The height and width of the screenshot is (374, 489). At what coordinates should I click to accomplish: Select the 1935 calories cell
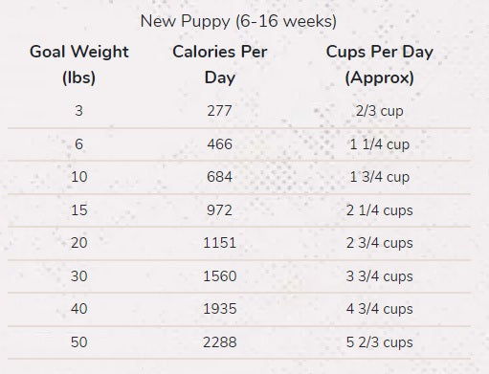coord(219,309)
